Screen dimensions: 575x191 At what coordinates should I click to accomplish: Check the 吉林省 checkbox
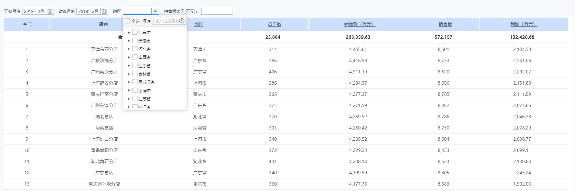pyautogui.click(x=135, y=74)
